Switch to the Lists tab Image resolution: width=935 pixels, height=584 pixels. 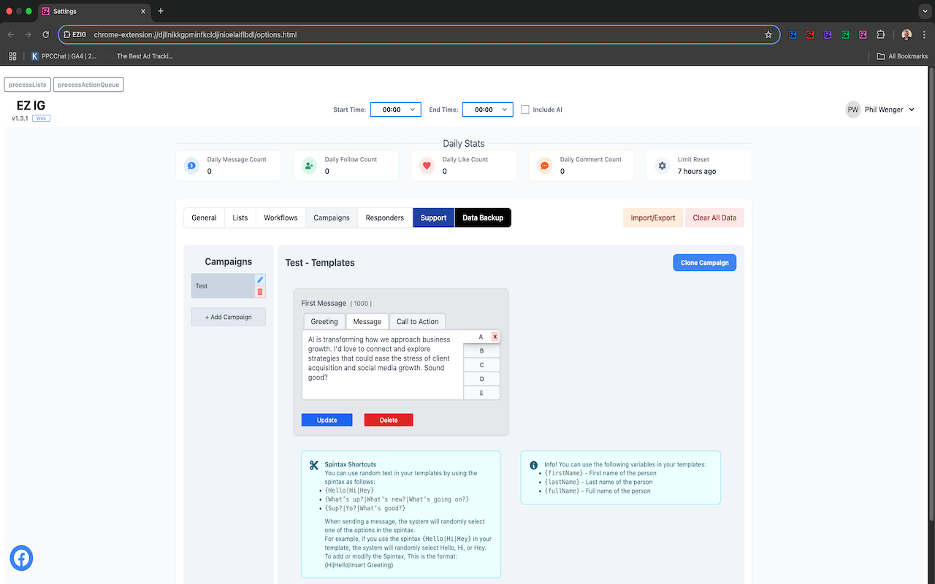click(240, 218)
